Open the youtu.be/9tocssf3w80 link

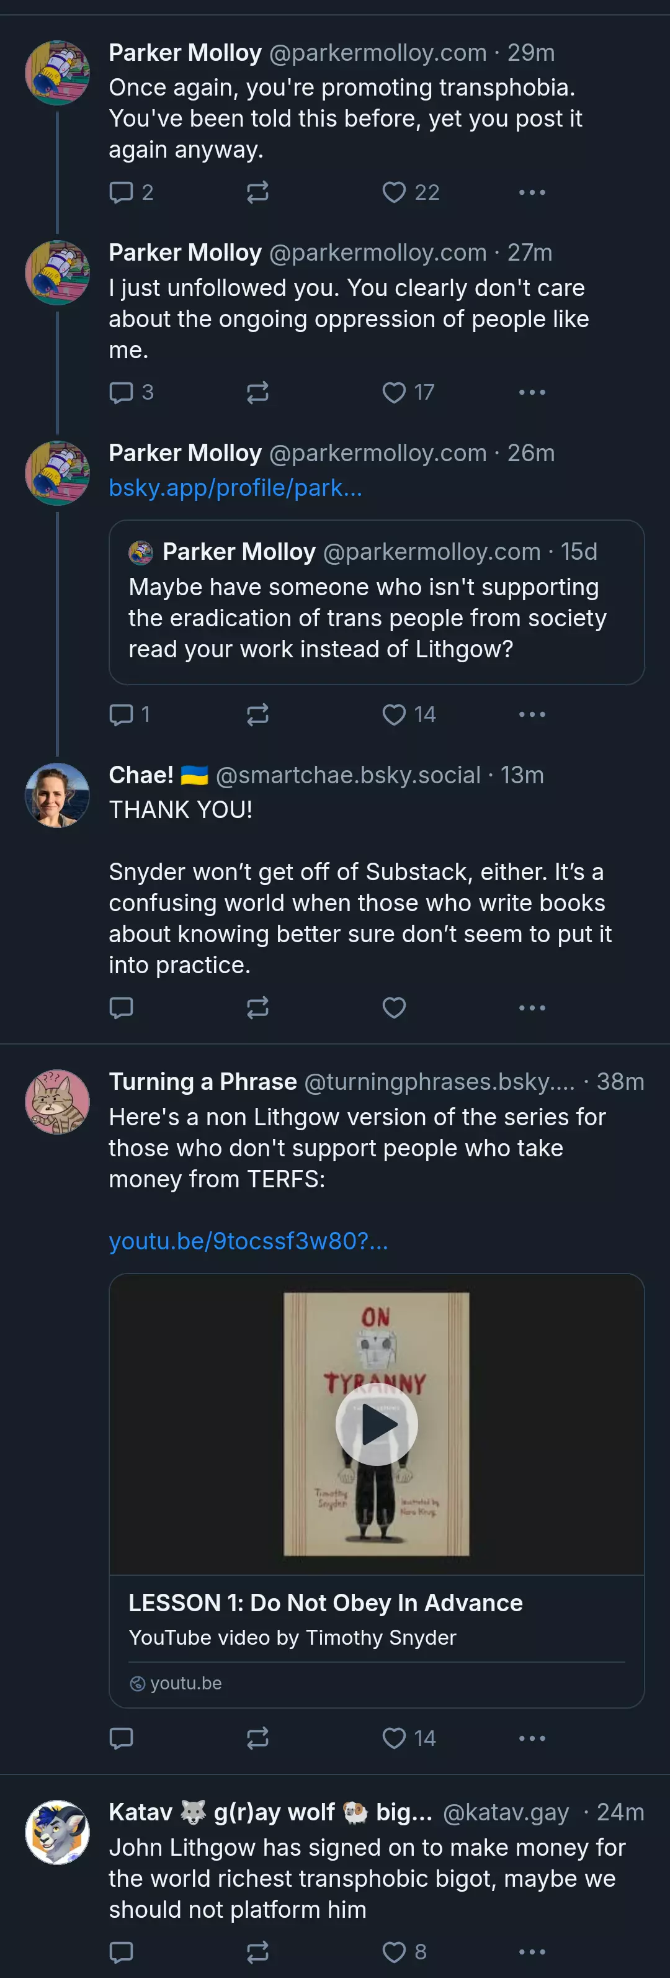(x=249, y=1241)
